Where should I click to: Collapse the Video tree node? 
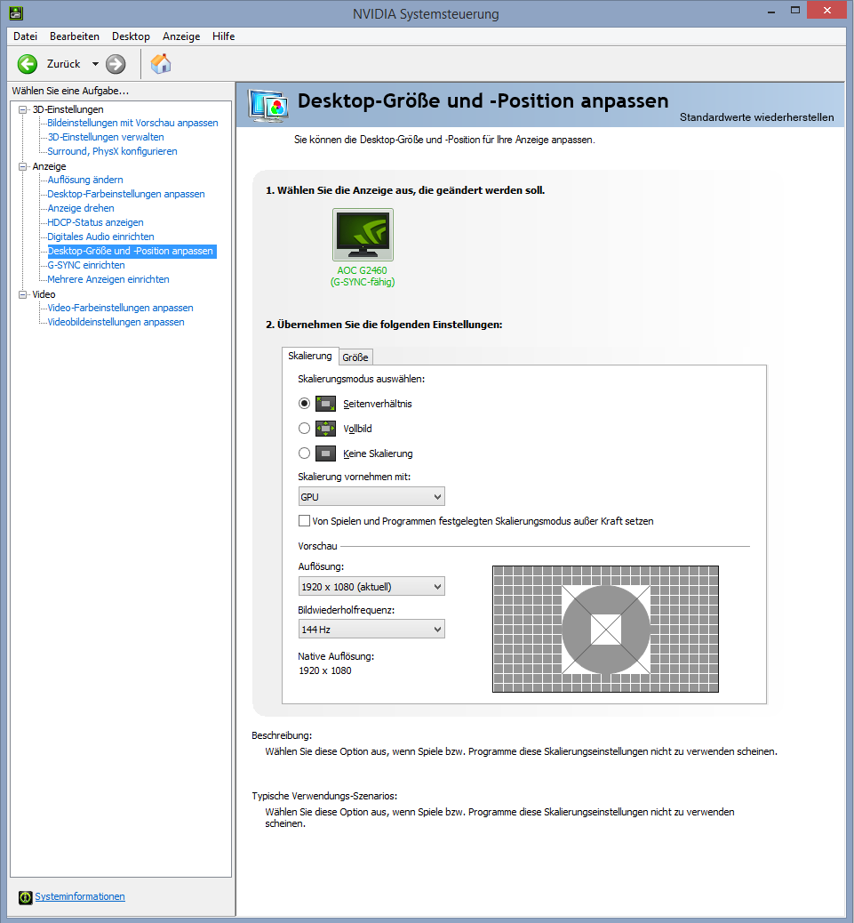[23, 294]
